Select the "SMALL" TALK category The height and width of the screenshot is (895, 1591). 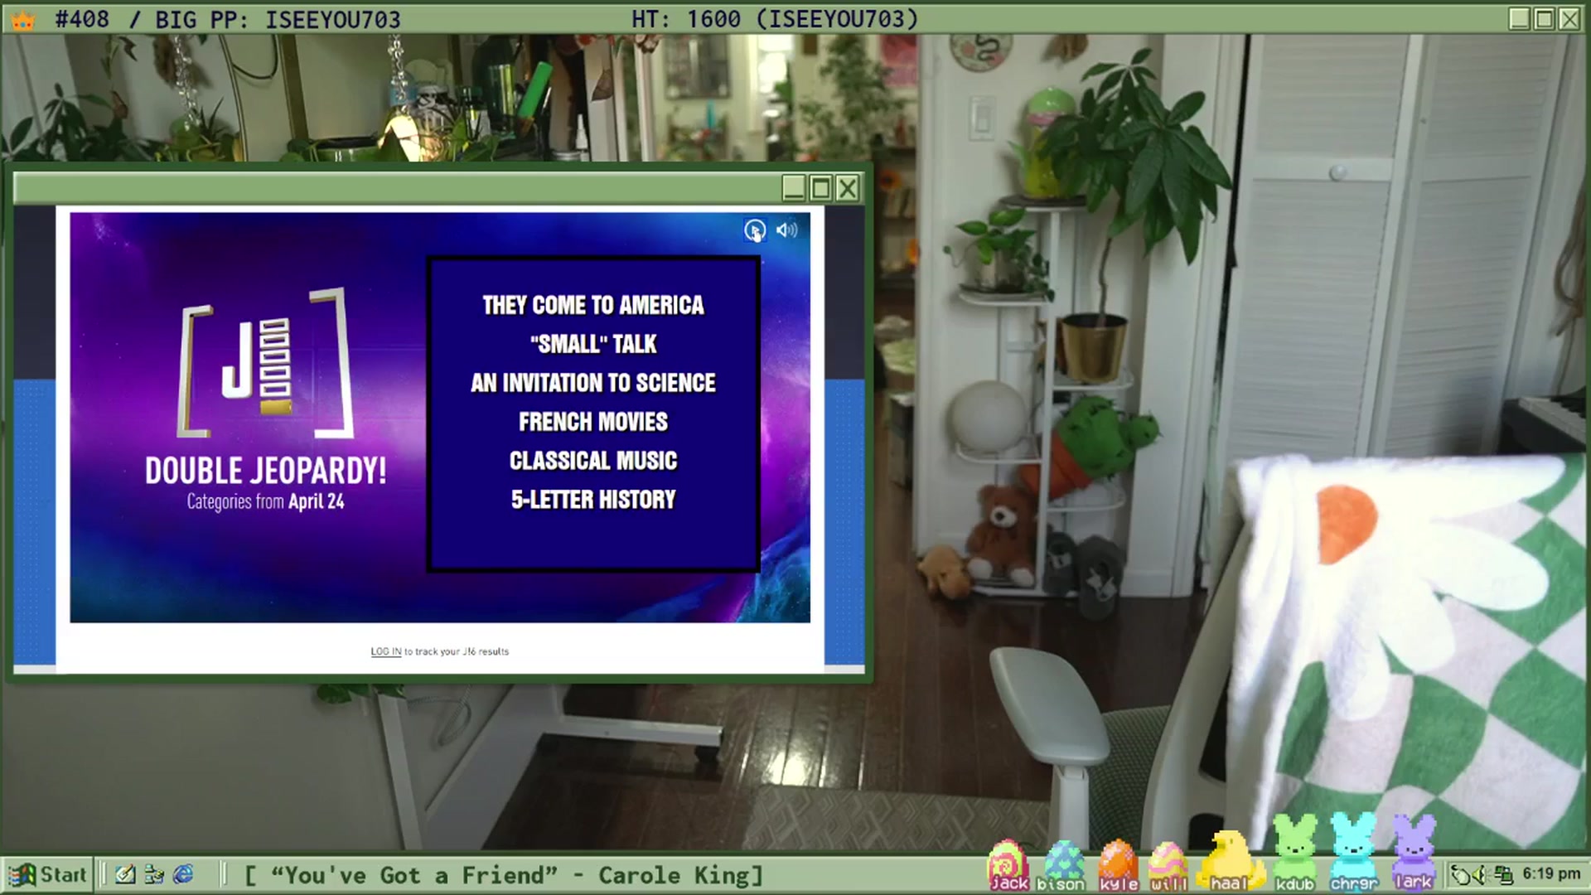point(593,344)
